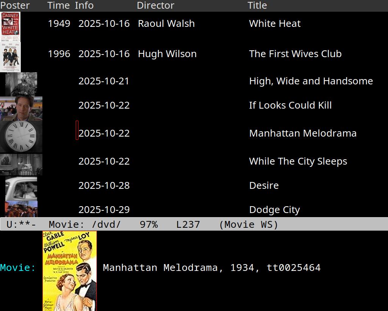The width and height of the screenshot is (388, 311).
Task: Sort by the Poster column header
Action: pyautogui.click(x=15, y=6)
